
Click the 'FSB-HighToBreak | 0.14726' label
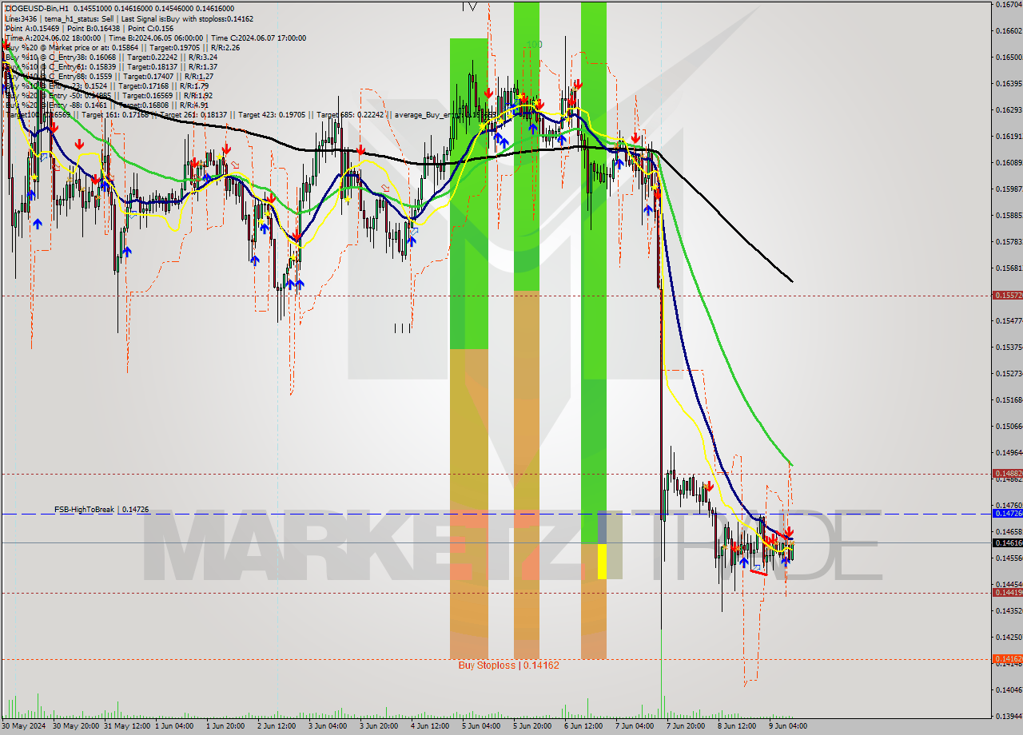click(102, 509)
